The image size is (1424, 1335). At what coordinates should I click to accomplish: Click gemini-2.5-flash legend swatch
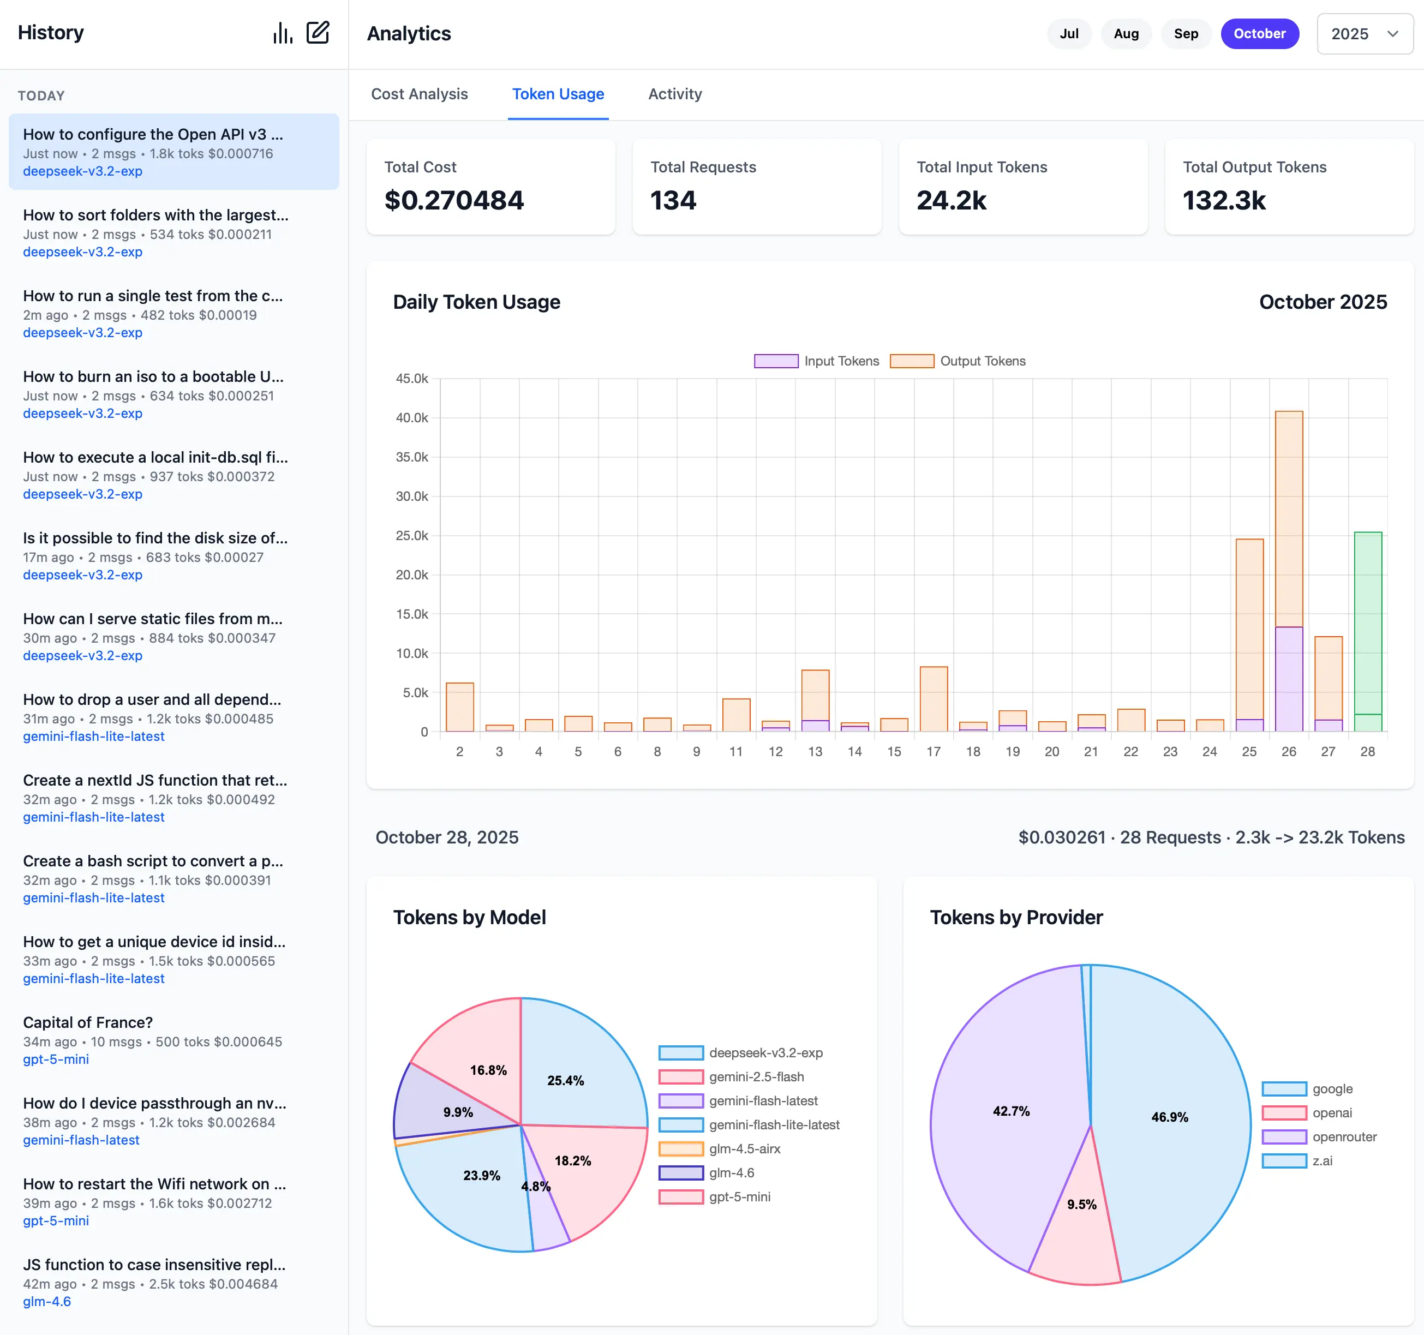680,1076
